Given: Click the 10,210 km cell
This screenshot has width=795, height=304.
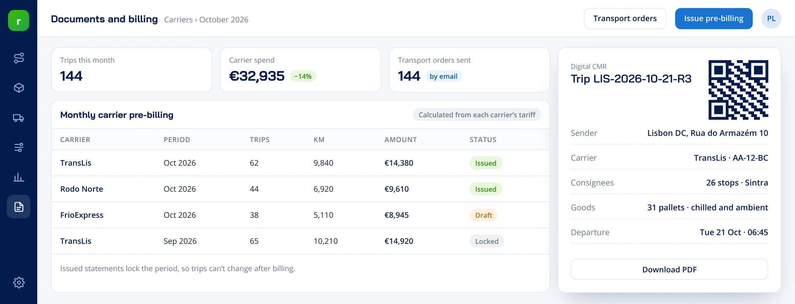Looking at the screenshot, I should pyautogui.click(x=325, y=241).
